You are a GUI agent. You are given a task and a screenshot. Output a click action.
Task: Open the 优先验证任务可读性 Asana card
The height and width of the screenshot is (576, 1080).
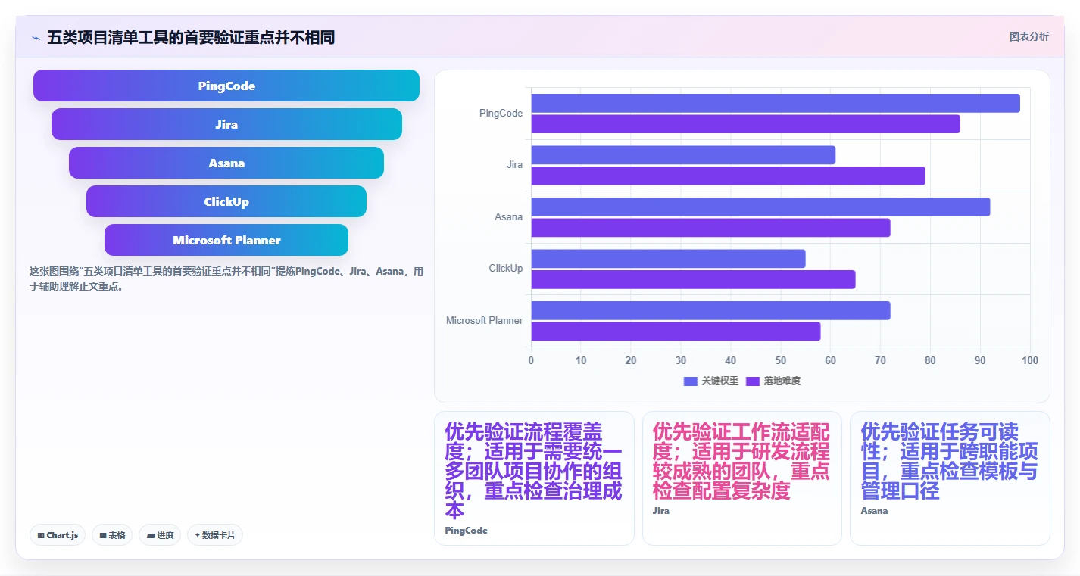point(950,478)
